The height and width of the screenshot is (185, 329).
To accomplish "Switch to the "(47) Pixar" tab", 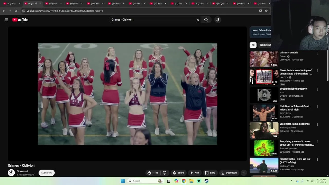I will click(x=74, y=4).
